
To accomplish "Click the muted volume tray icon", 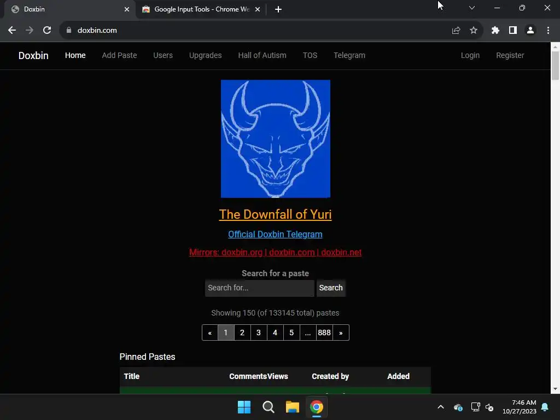I will (x=489, y=407).
